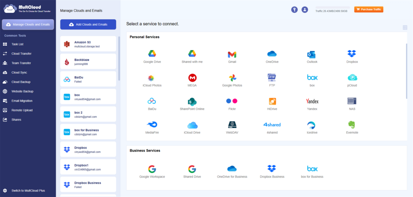Select BaiDu in Personal Services grid

152,104
